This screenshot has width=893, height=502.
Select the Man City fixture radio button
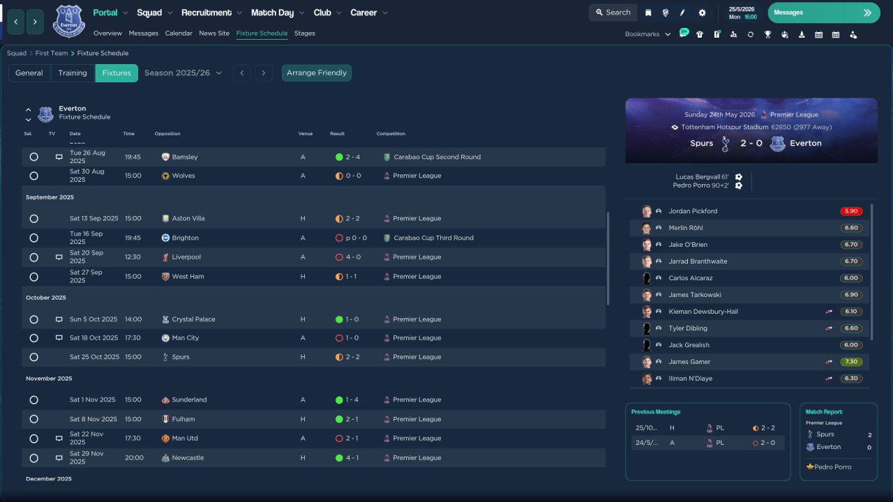point(33,338)
